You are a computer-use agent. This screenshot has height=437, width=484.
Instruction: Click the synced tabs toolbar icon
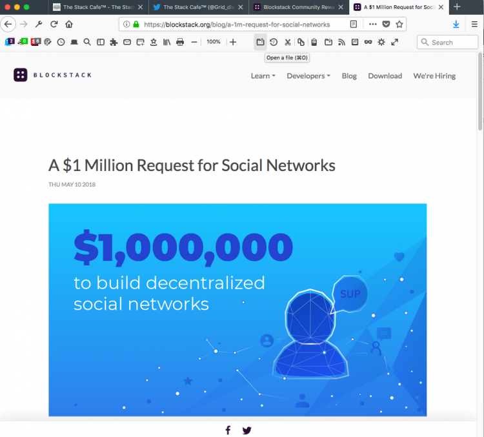pos(355,42)
